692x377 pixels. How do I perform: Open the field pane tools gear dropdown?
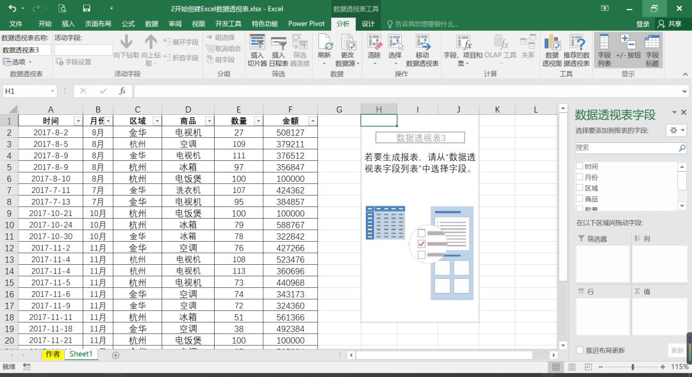677,130
